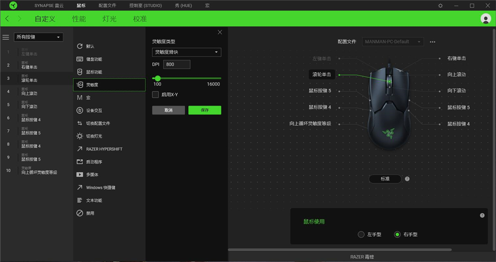Select row 10 向上循环灵敏度等级

click(36, 170)
